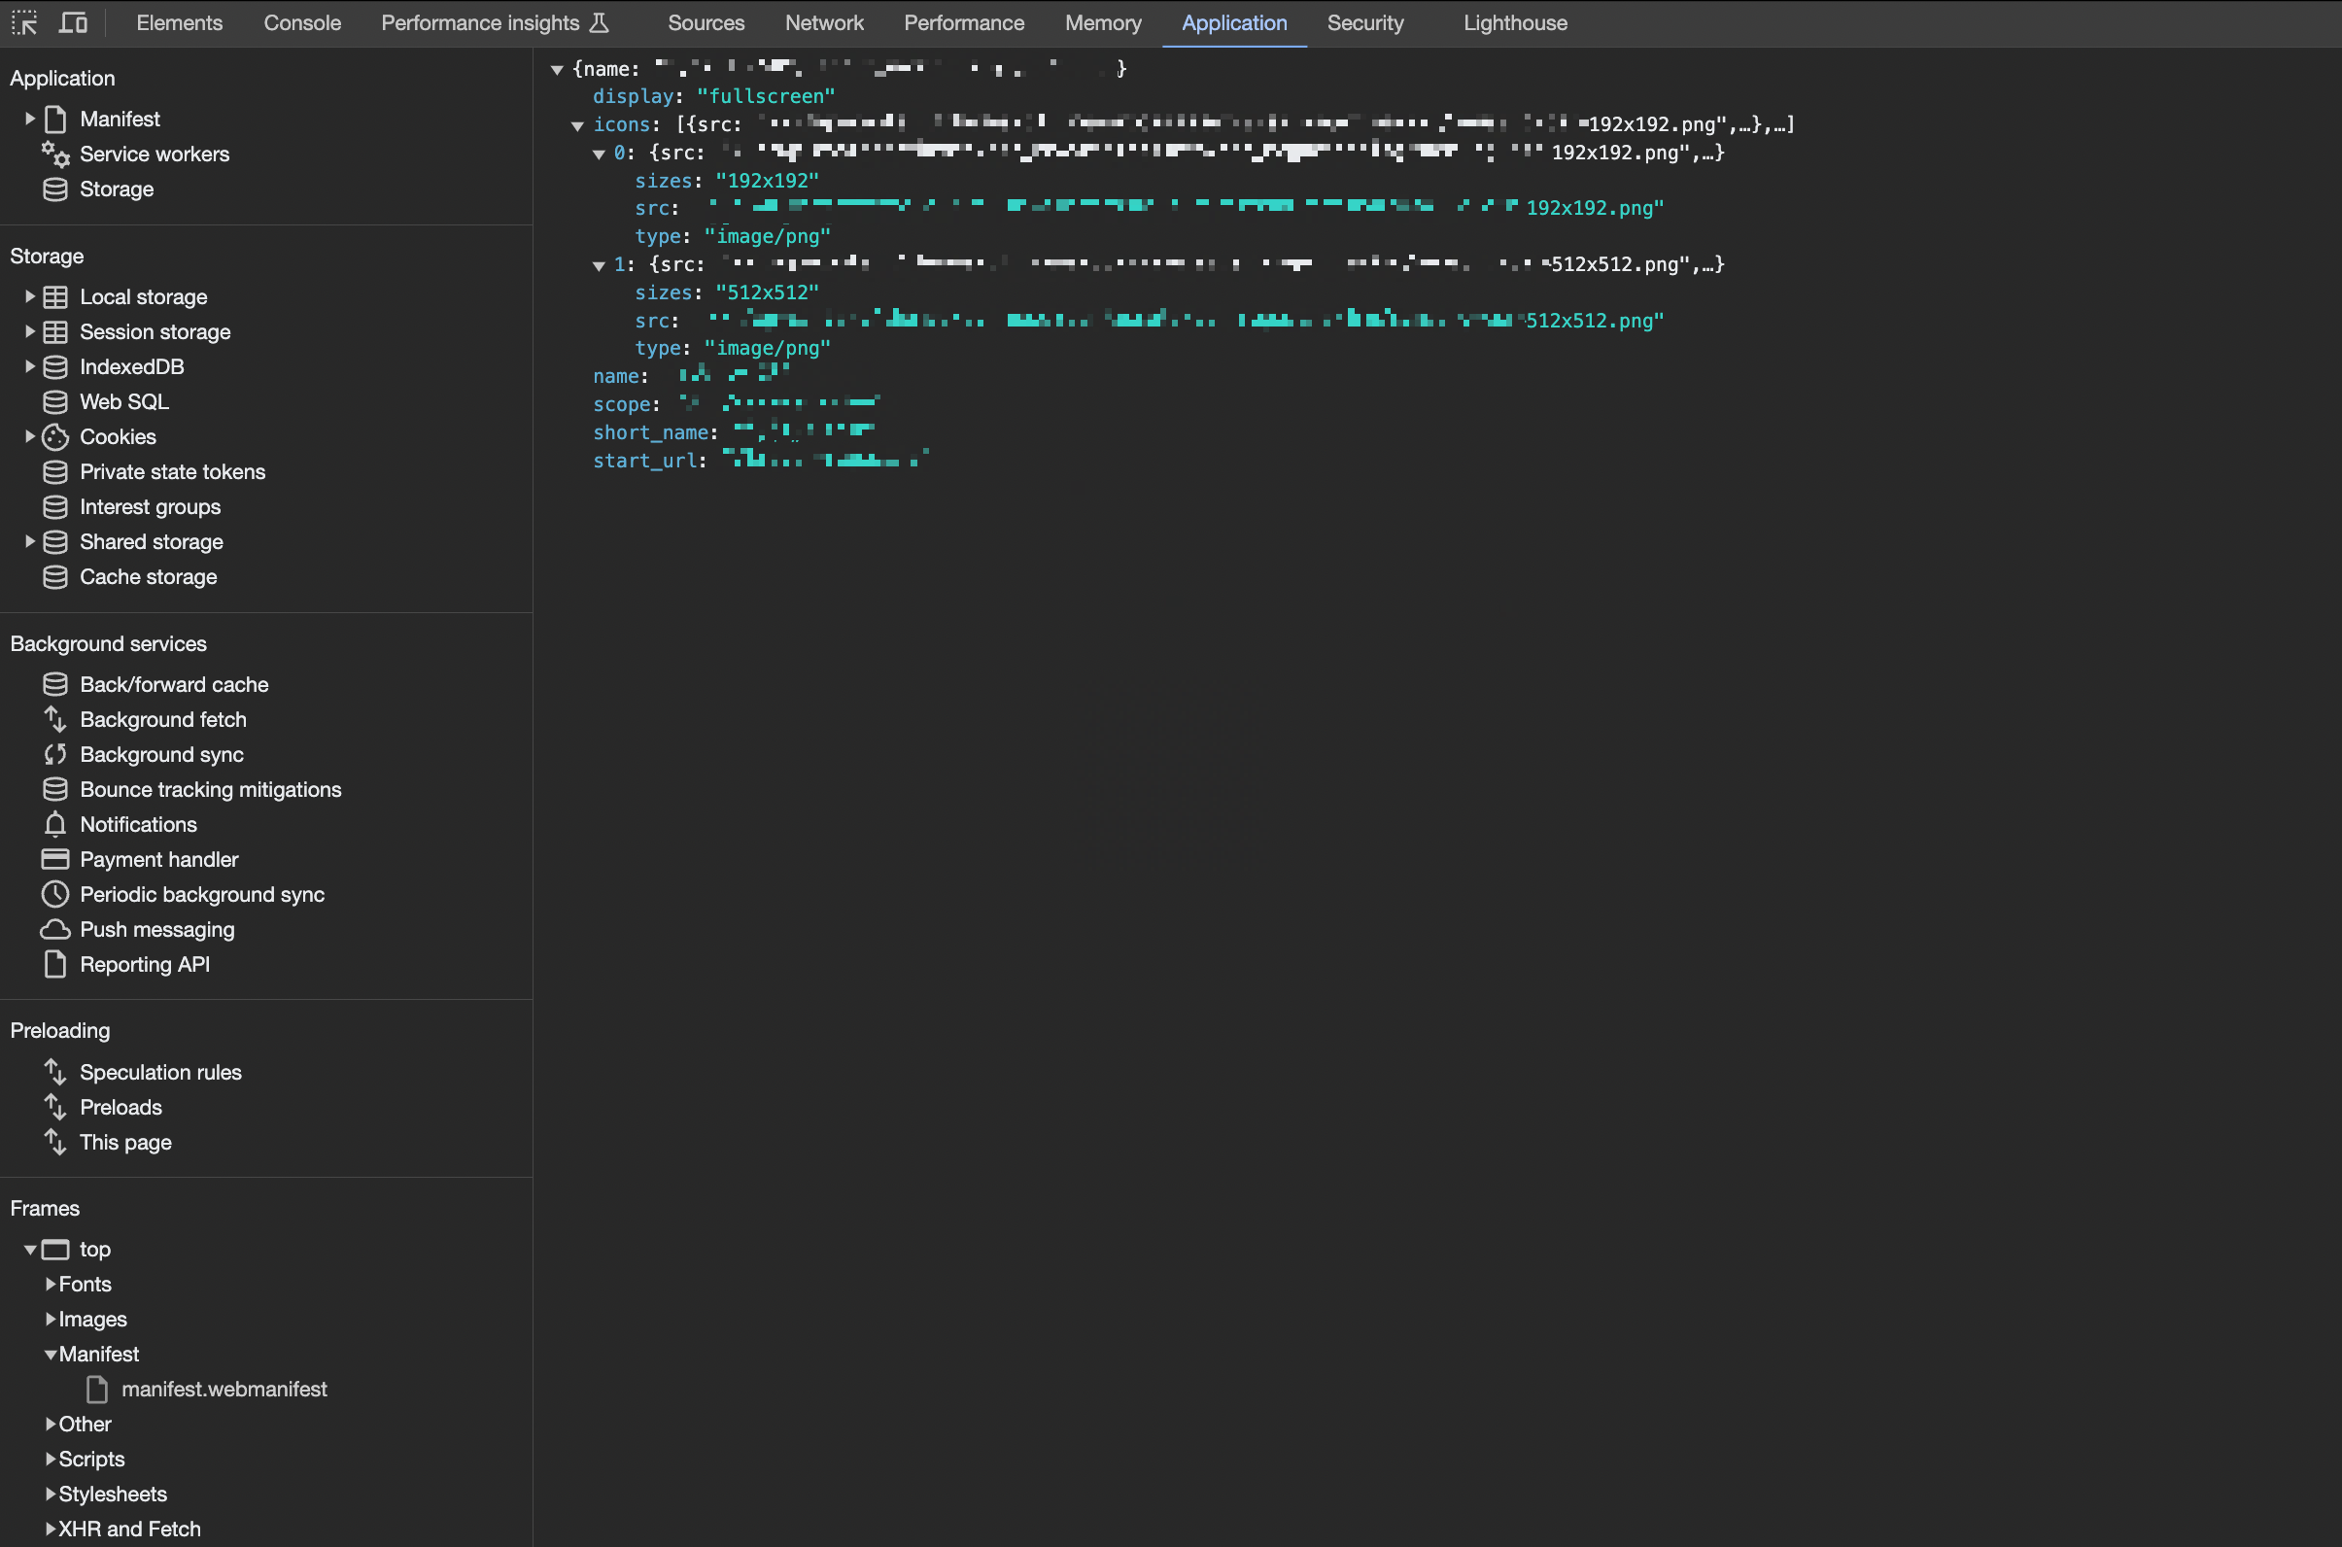This screenshot has width=2342, height=1547.
Task: Switch to the Network tab
Action: (824, 22)
